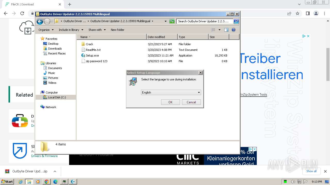The height and width of the screenshot is (185, 330).
Task: Click the New folder toolbar button
Action: (x=118, y=30)
